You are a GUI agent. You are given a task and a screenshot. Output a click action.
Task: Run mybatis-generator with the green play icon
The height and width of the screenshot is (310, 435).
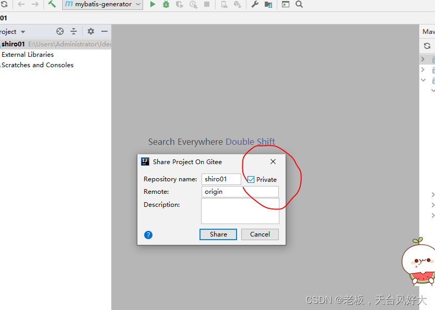tap(152, 4)
